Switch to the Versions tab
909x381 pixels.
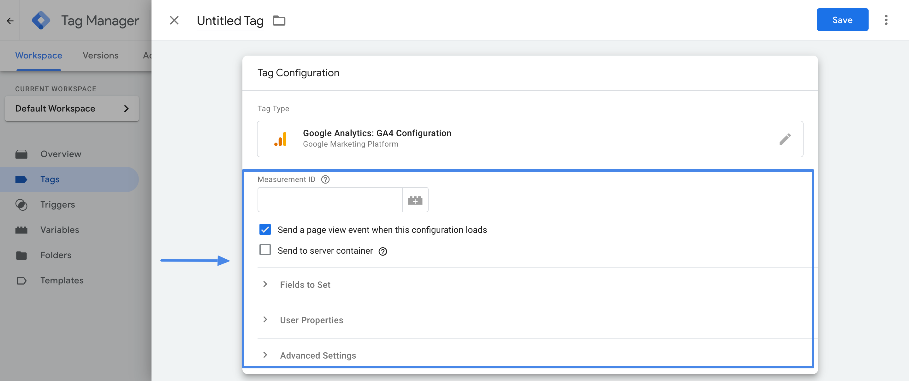point(101,55)
